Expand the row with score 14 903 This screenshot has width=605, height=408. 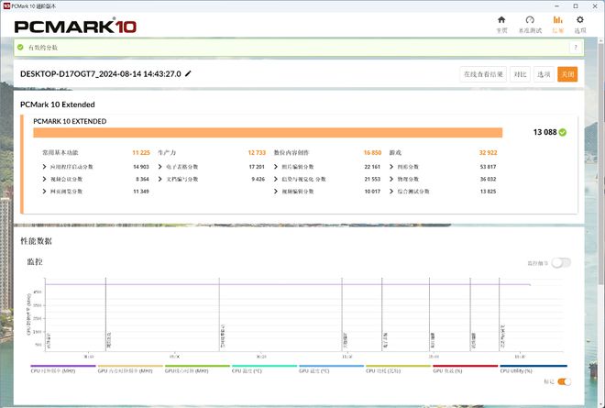(x=44, y=167)
